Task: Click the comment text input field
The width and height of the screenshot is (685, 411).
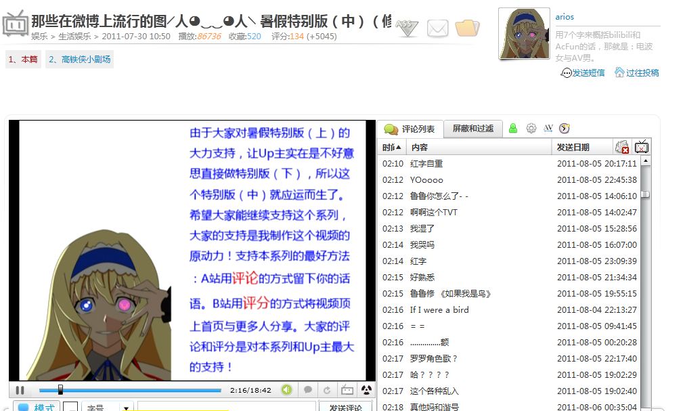Action: tap(226, 407)
